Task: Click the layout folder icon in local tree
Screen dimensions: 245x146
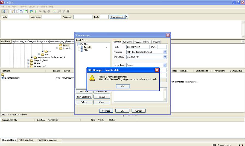Action: click(61, 45)
